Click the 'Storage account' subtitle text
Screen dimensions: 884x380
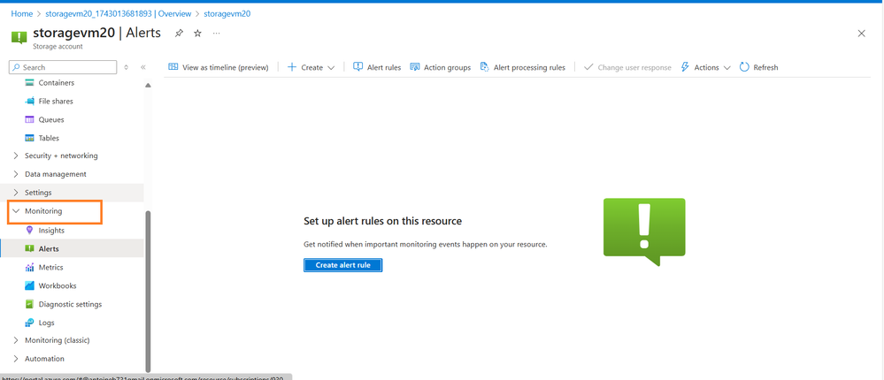(58, 47)
